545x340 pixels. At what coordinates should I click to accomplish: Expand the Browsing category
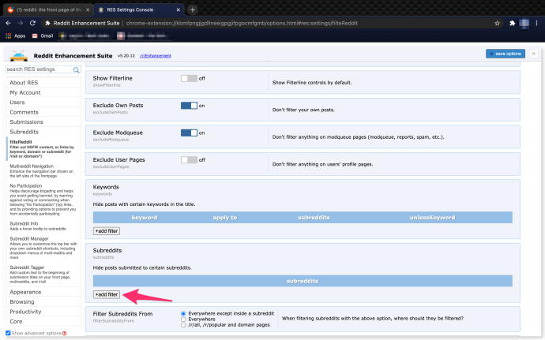point(43,302)
